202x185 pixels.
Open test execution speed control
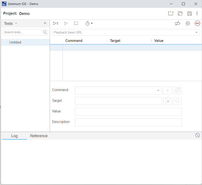coord(89,23)
